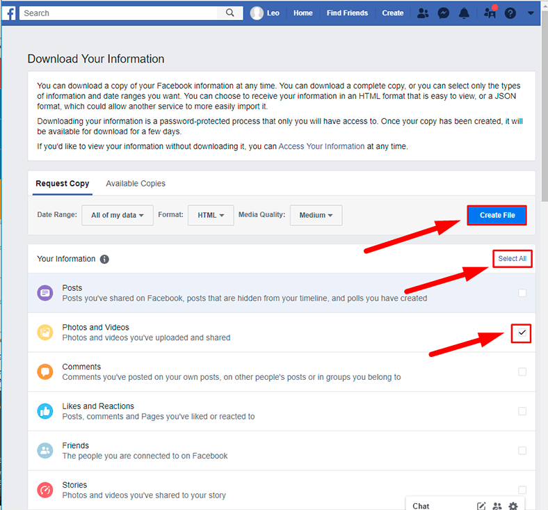Click the Photos and Videos icon
Screen dimensions: 548x510
[45, 333]
